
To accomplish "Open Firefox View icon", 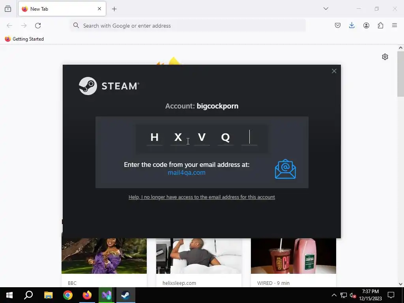I will coord(8,9).
